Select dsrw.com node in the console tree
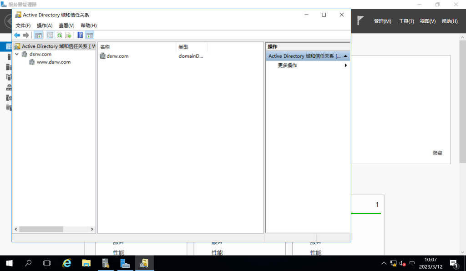 [x=40, y=54]
